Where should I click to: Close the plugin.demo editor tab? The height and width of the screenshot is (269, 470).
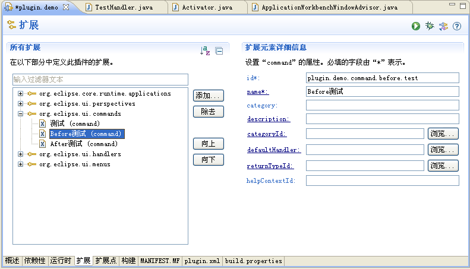(x=66, y=7)
